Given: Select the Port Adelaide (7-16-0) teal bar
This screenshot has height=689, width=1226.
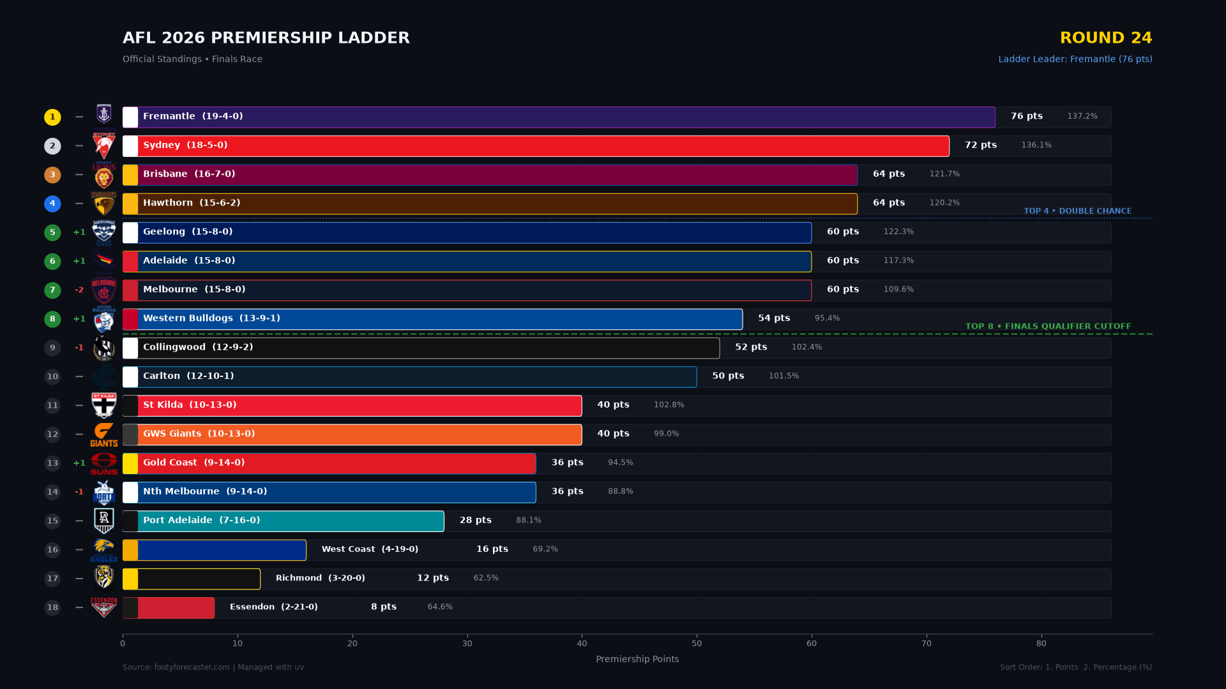Looking at the screenshot, I should click(x=284, y=521).
